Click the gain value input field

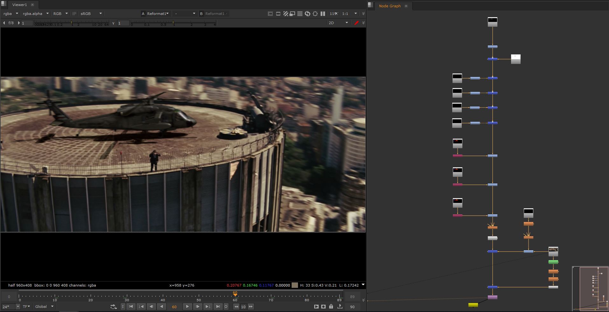(x=27, y=23)
